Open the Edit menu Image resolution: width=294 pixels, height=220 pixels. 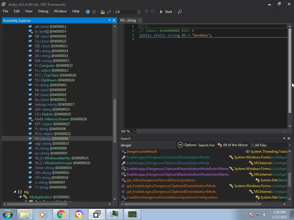pos(16,11)
